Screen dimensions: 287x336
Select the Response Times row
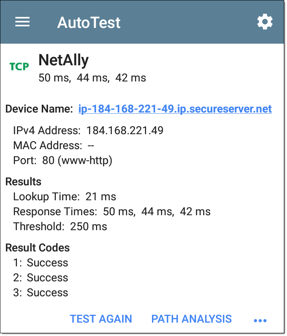pos(112,212)
